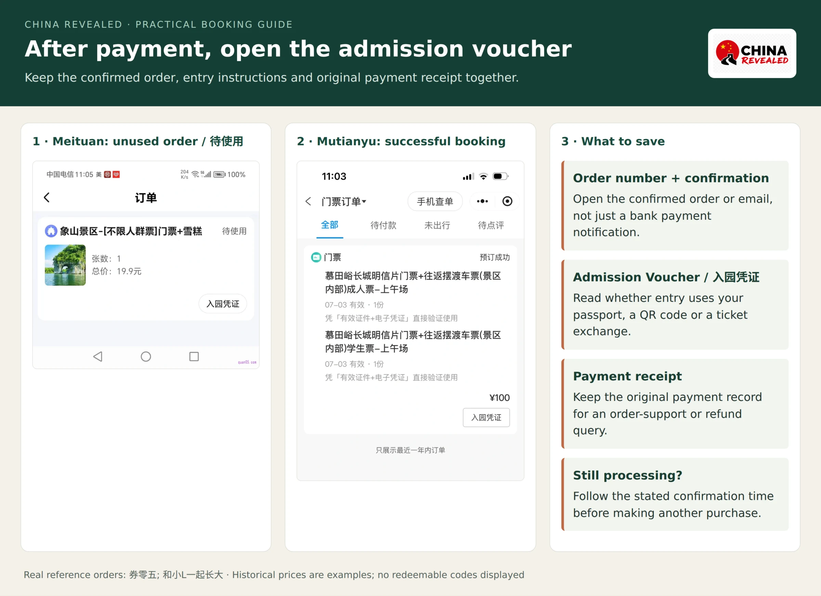Switch to the 待点评 tab
Viewport: 821px width, 596px height.
click(491, 225)
